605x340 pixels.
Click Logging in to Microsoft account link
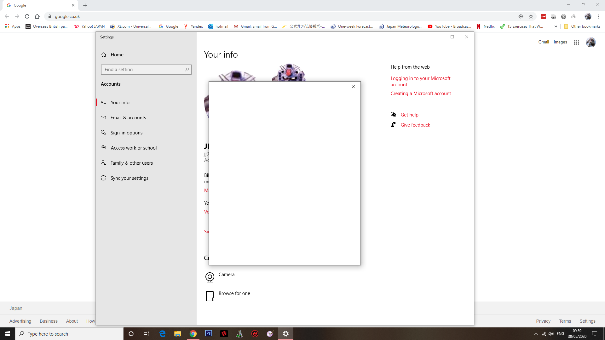click(x=421, y=81)
